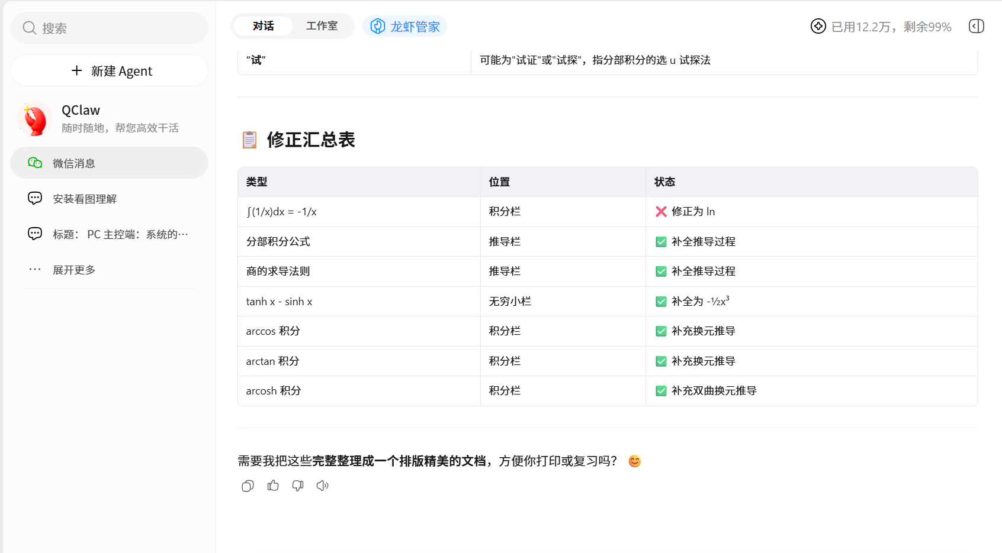Click chat bubble icon beside 标题: PC 主控端

tap(35, 234)
